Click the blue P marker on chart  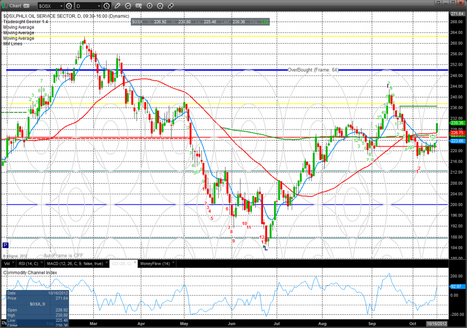(x=5, y=245)
